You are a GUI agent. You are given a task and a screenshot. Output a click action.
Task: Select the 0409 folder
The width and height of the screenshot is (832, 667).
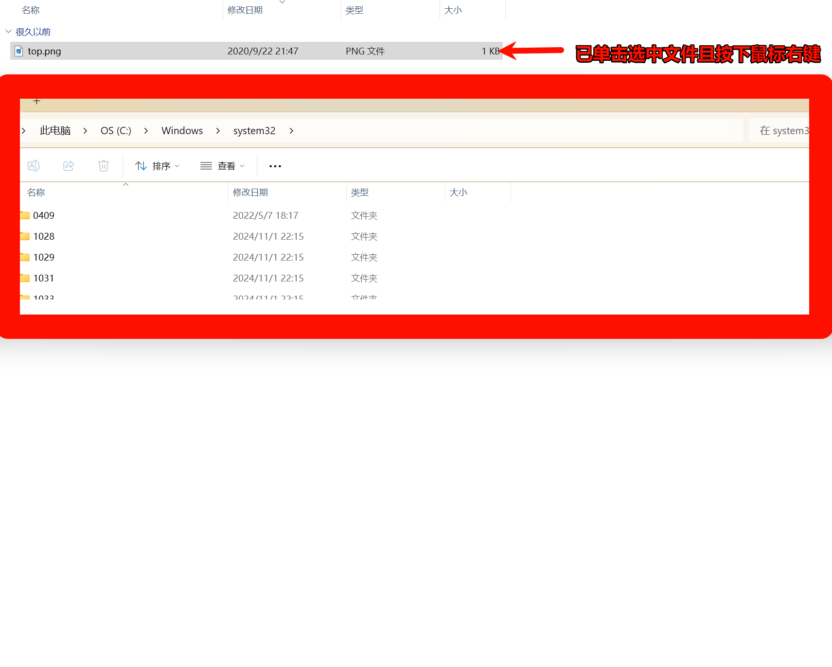click(x=44, y=215)
